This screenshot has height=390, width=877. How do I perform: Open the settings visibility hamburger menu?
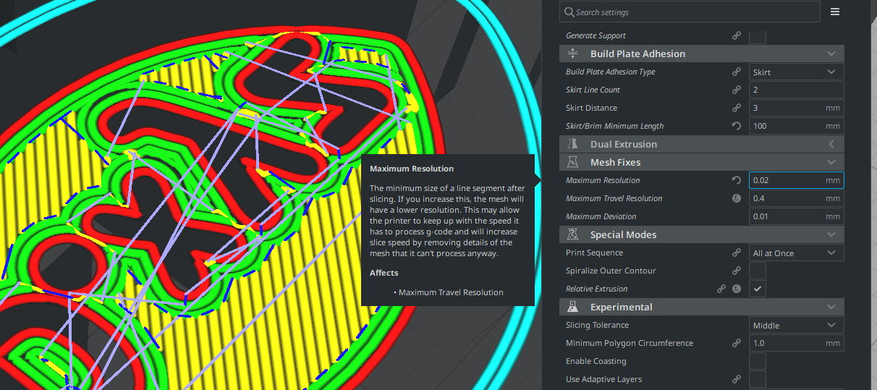click(835, 12)
